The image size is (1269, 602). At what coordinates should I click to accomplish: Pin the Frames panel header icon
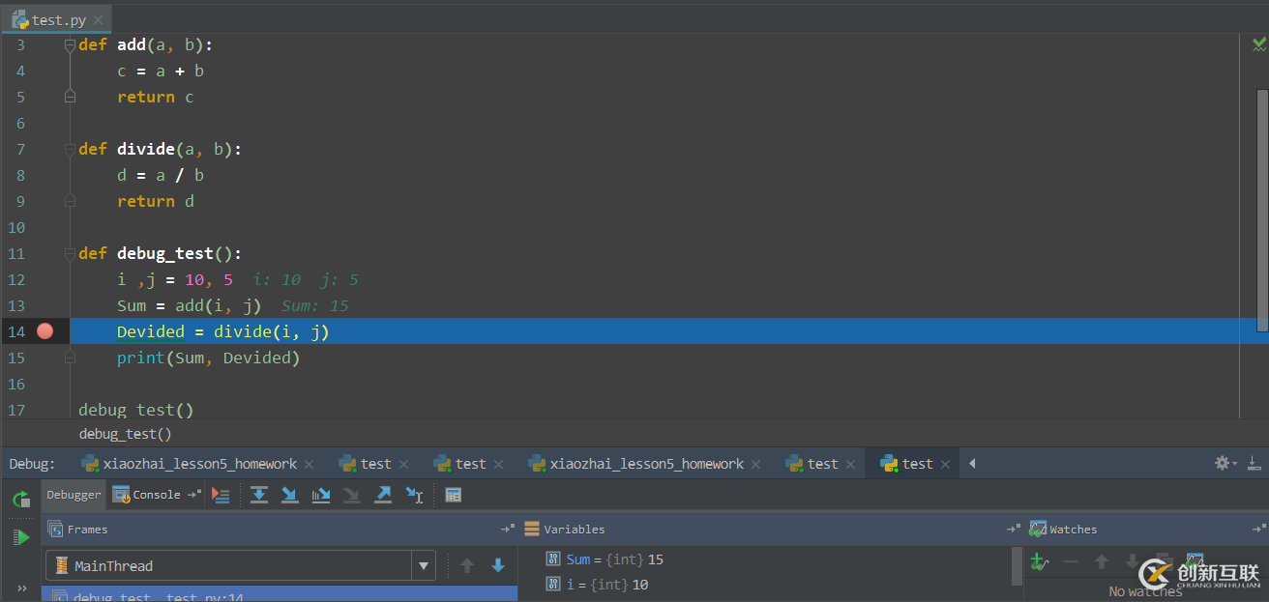click(507, 530)
